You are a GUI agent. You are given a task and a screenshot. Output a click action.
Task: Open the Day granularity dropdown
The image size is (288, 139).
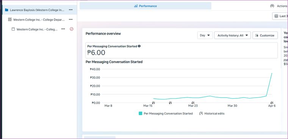point(205,35)
